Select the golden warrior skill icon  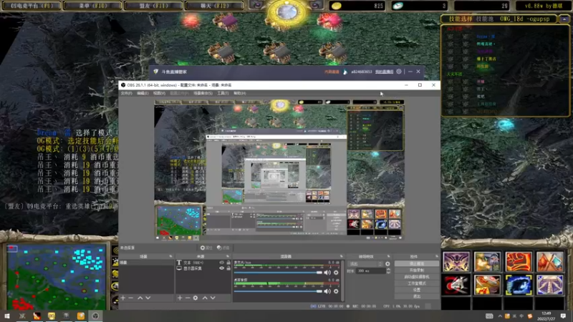coord(487,261)
